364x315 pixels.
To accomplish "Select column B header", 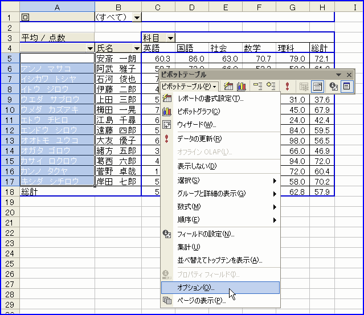I will tap(118, 7).
